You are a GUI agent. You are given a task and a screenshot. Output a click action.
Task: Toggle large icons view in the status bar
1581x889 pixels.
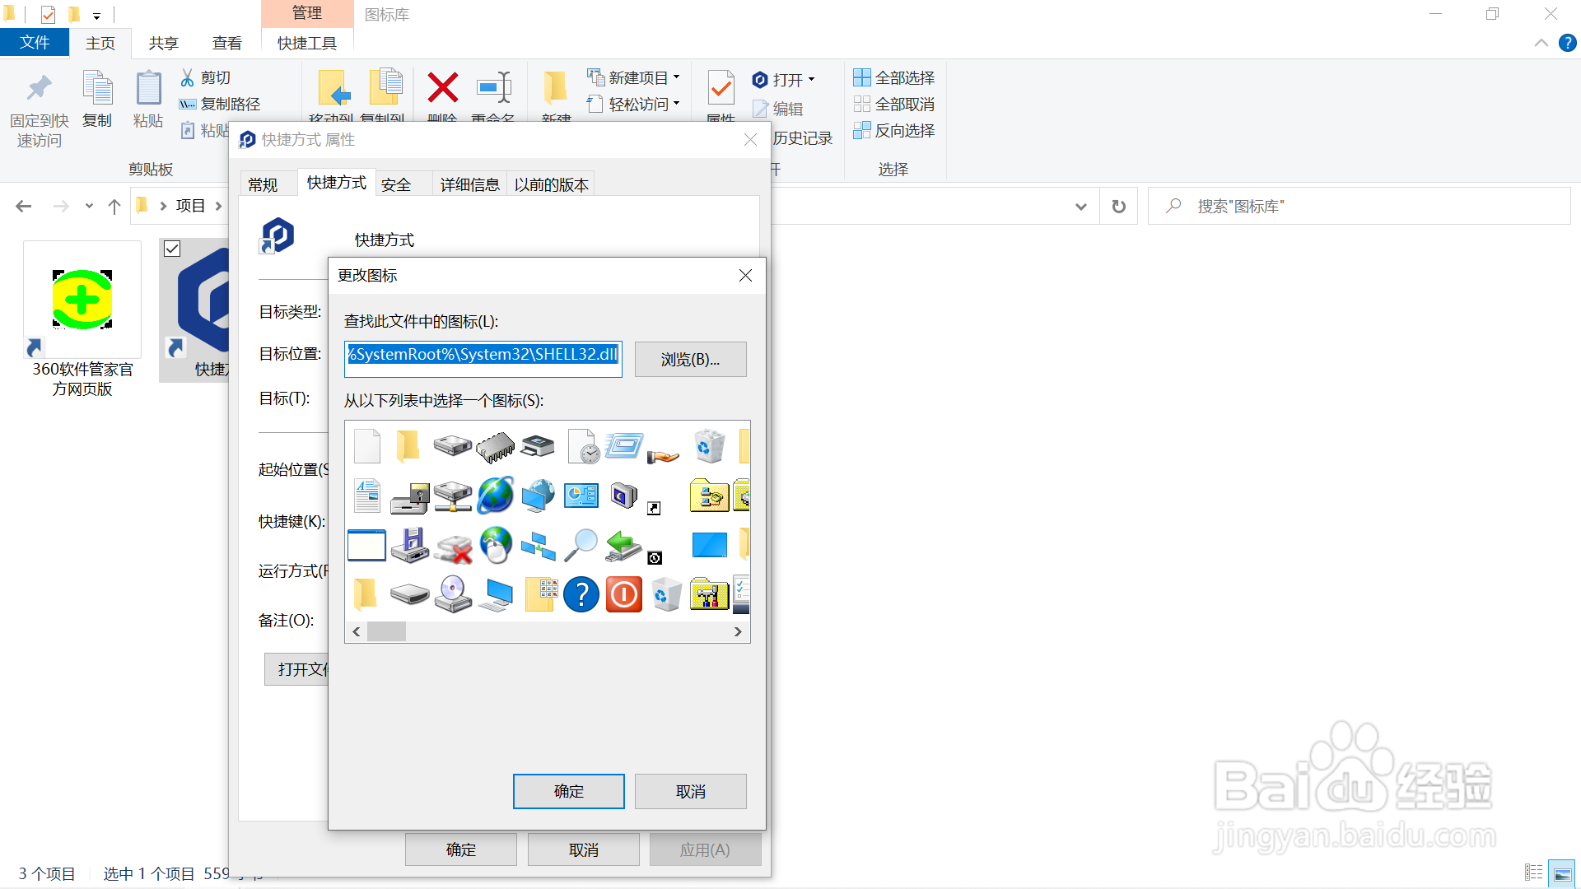1563,872
